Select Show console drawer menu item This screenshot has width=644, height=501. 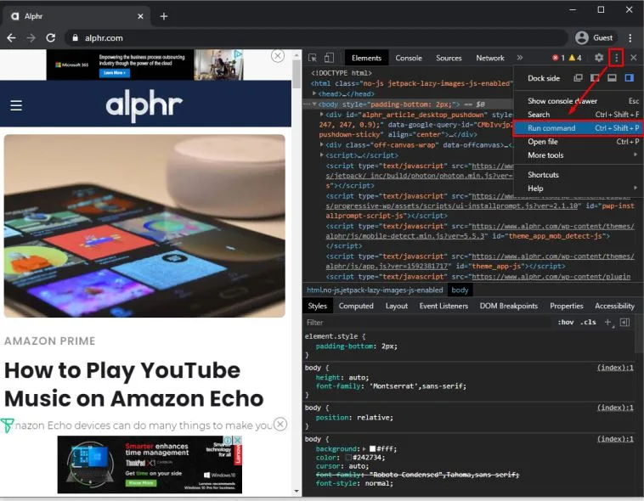[x=579, y=101]
